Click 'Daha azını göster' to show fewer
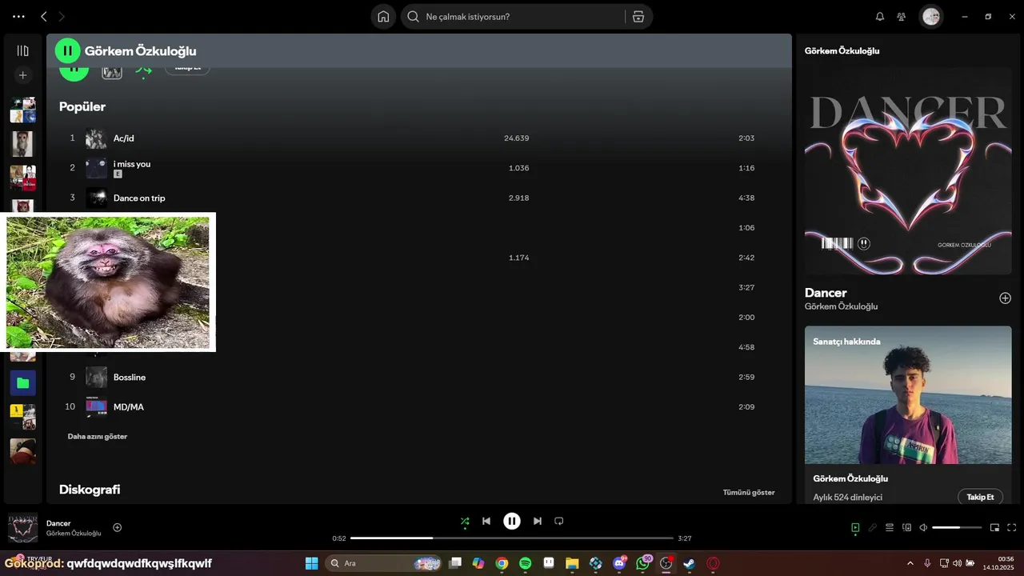 pyautogui.click(x=98, y=437)
